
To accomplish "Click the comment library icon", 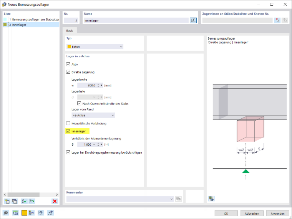I will click(x=178, y=199).
